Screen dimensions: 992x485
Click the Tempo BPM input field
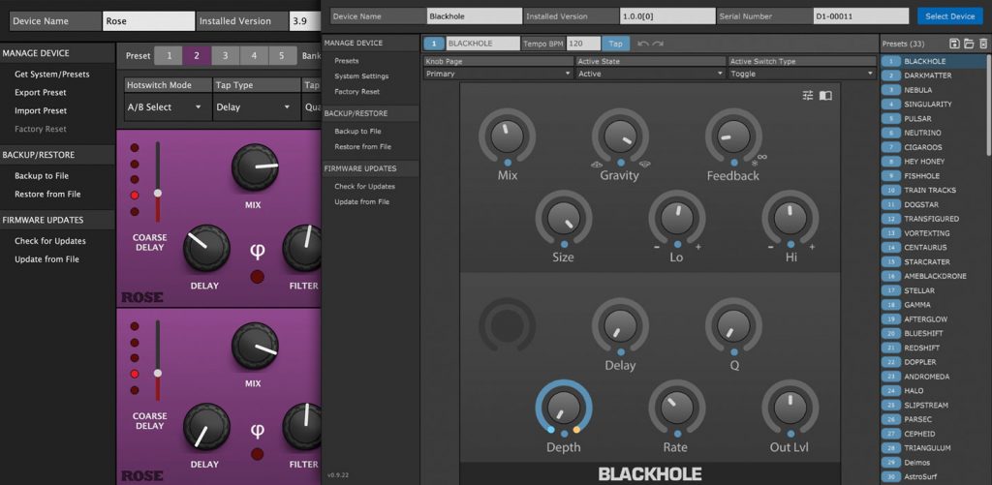pos(583,44)
